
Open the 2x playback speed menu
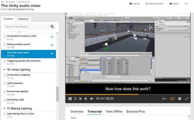[x=164, y=98]
